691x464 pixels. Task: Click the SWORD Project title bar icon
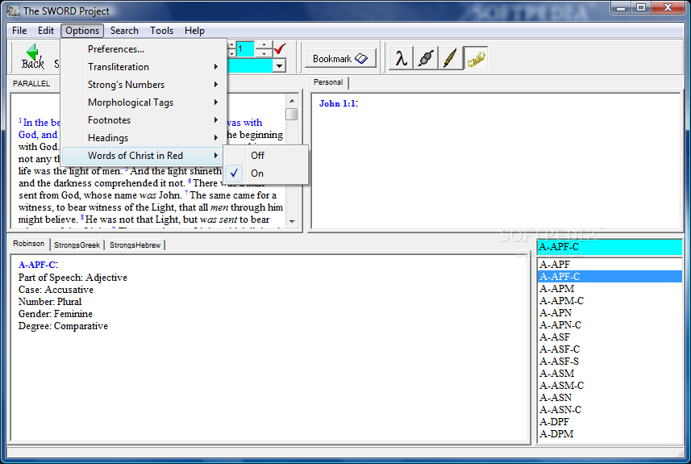point(13,10)
